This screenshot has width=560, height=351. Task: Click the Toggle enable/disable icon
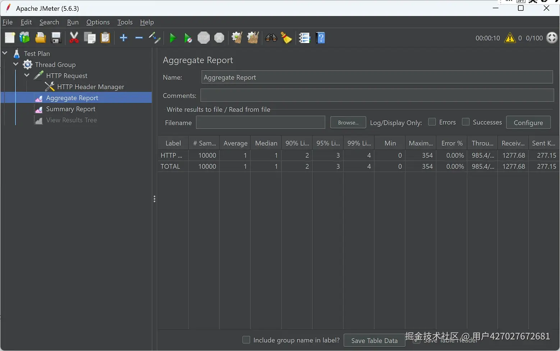click(x=155, y=38)
